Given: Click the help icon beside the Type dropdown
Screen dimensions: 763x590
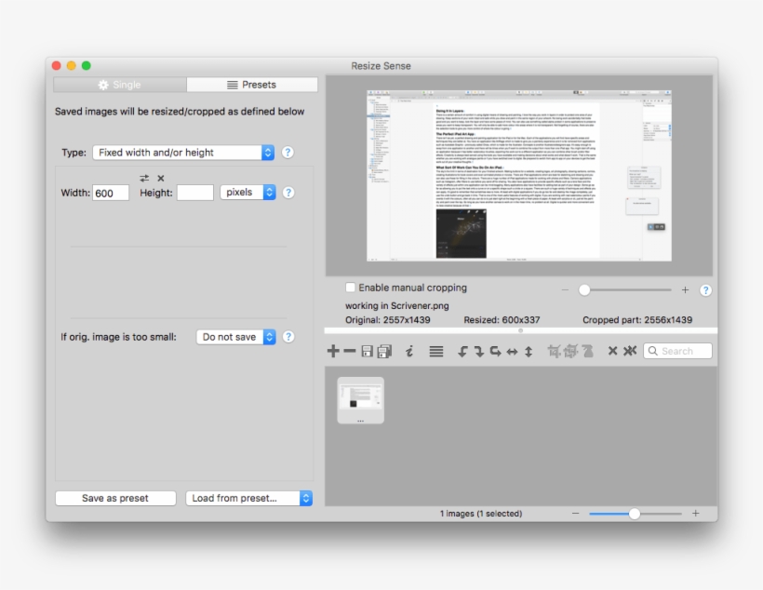Looking at the screenshot, I should tap(288, 152).
